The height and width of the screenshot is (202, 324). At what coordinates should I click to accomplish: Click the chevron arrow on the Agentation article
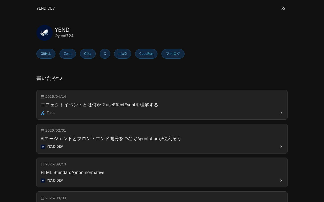(281, 147)
